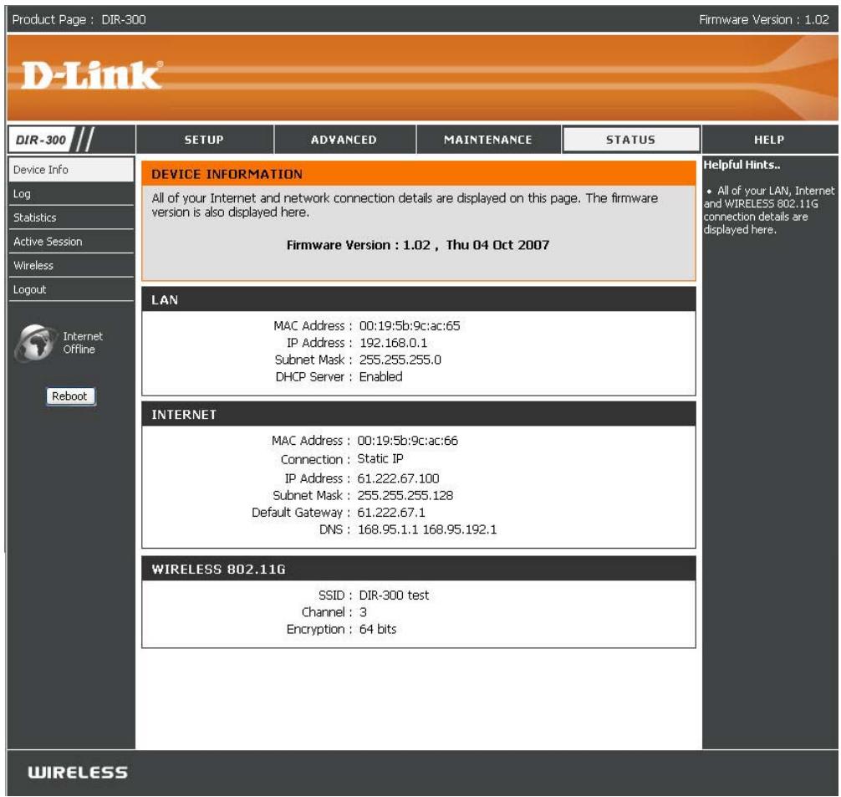Click the SSID value DIR-300 test

pos(394,595)
